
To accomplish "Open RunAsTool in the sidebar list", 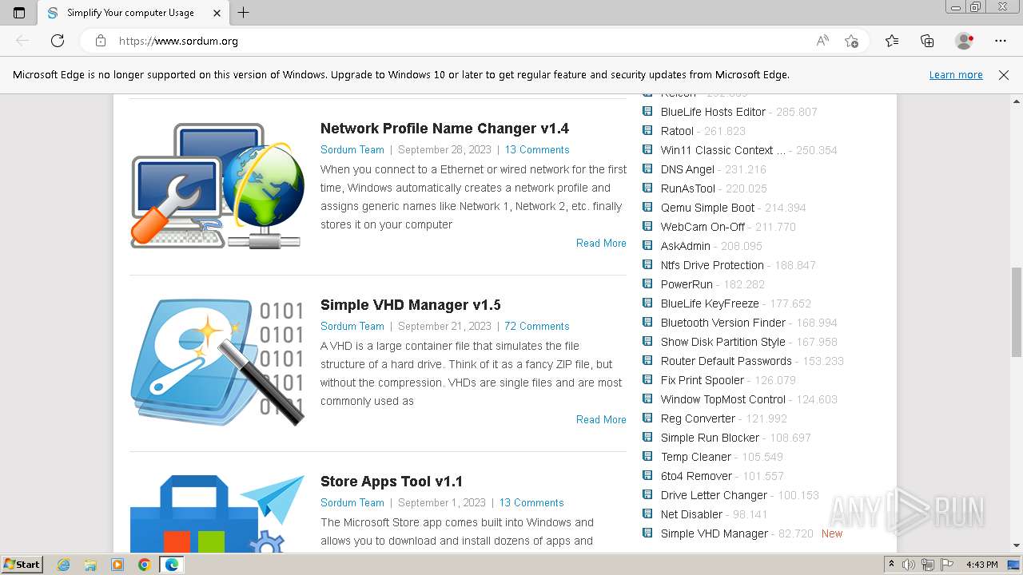I will point(688,188).
